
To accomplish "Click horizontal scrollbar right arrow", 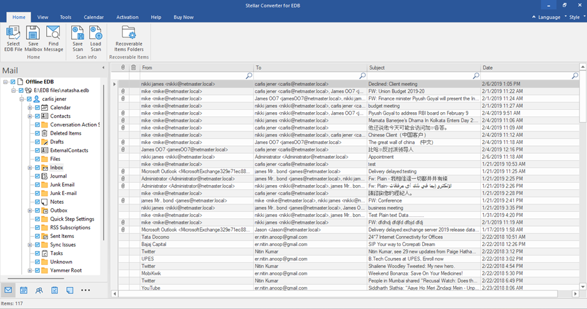I will pyautogui.click(x=575, y=293).
